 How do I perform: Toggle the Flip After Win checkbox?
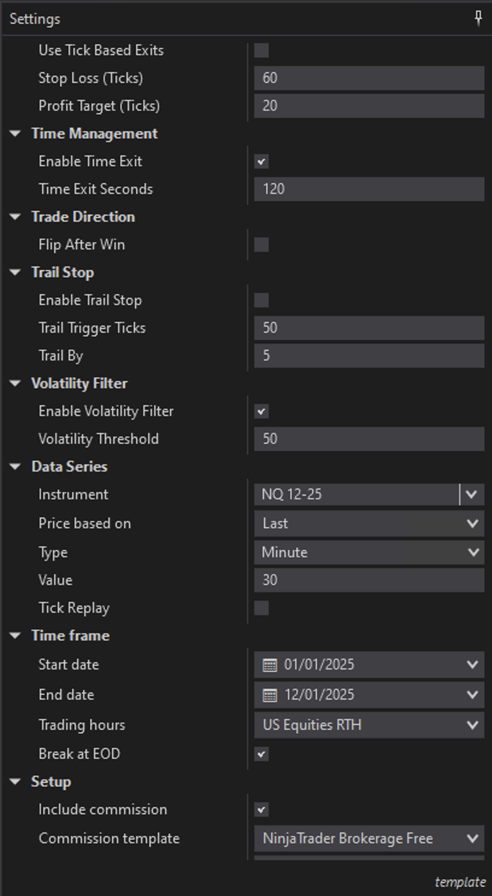tap(261, 245)
